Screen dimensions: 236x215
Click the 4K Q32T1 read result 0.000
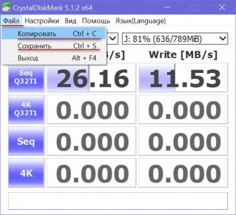91,109
